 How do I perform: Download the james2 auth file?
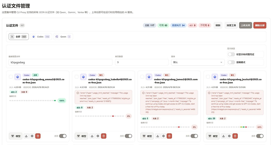pyautogui.click(x=158, y=136)
